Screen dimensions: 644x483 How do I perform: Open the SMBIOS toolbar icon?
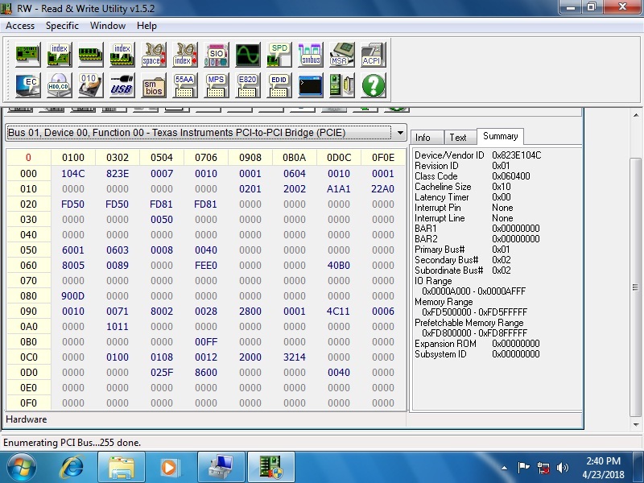[153, 85]
